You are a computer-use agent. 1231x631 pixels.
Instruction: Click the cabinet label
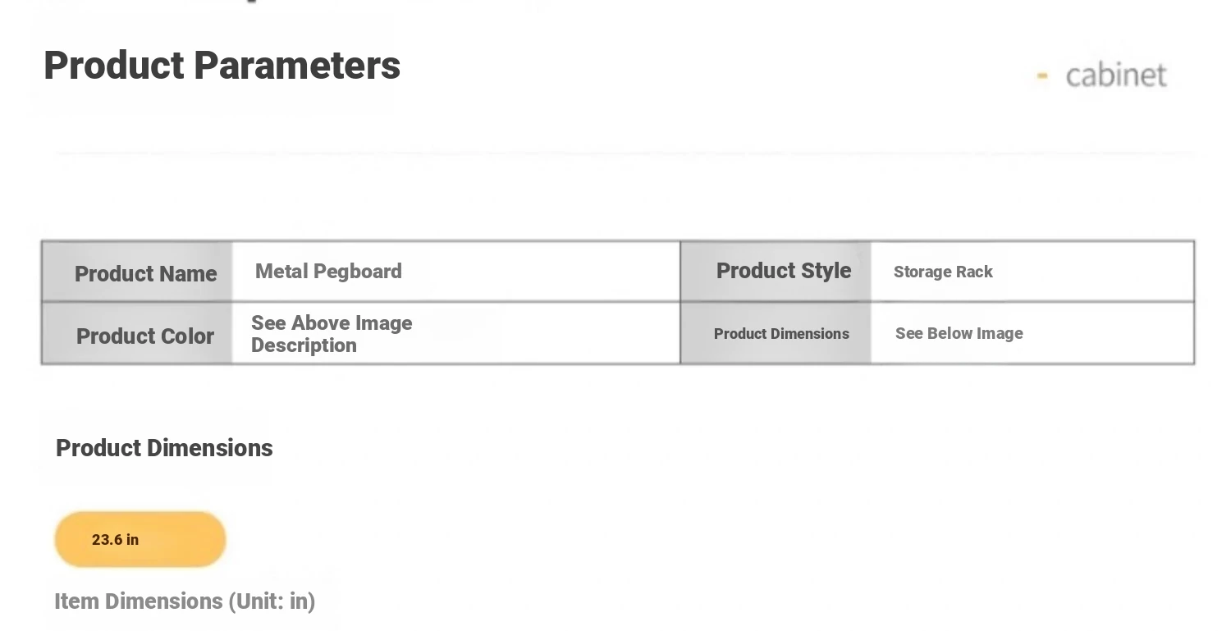[x=1115, y=75]
